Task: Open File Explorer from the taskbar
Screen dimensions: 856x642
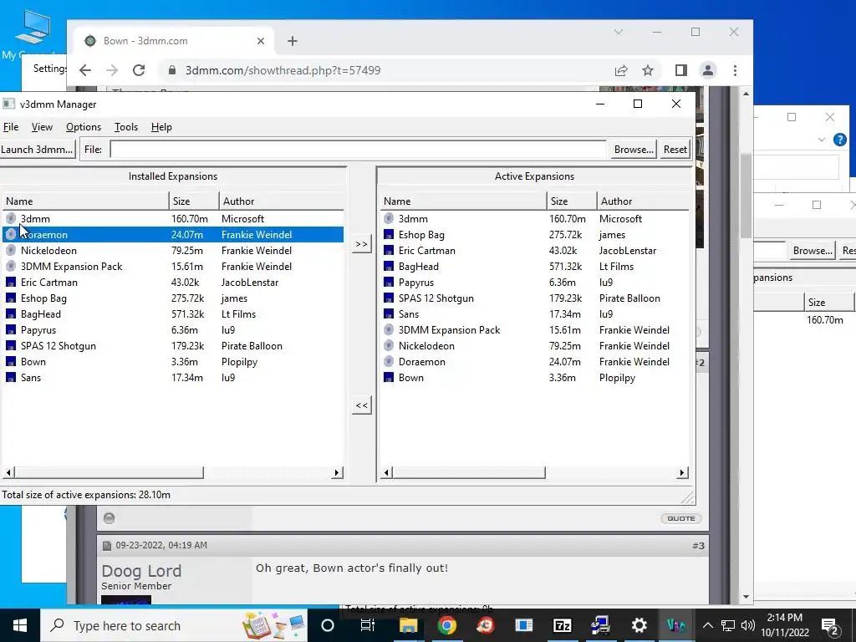Action: tap(408, 625)
